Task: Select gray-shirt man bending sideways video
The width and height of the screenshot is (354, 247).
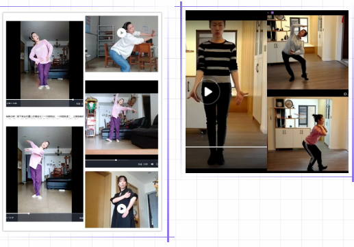Action: click(x=307, y=52)
